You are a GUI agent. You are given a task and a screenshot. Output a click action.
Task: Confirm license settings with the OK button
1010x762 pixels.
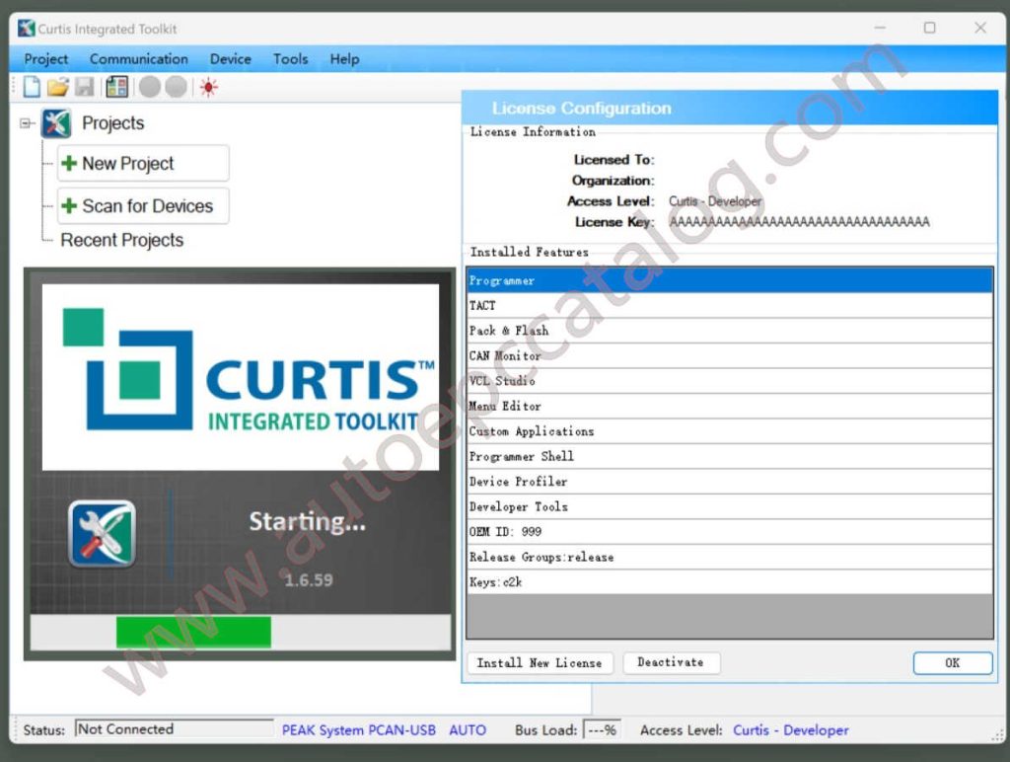952,662
